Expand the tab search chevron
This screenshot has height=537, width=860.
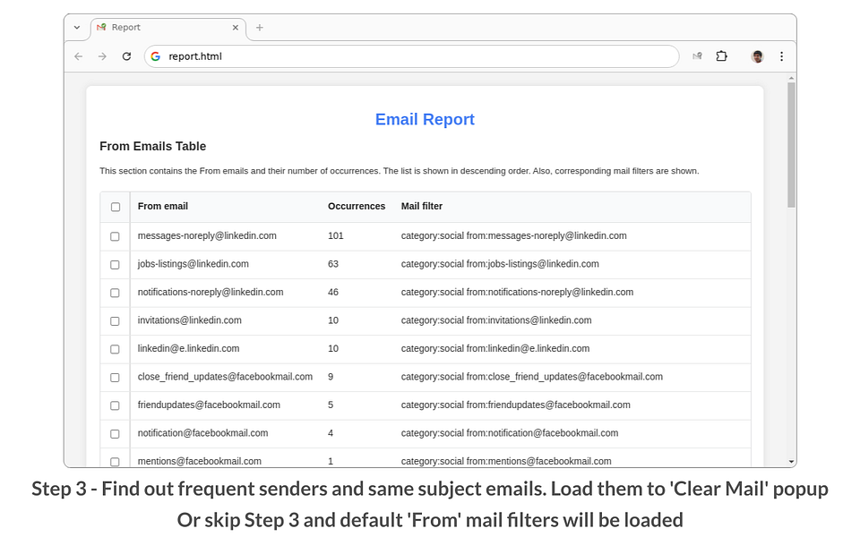coord(77,28)
